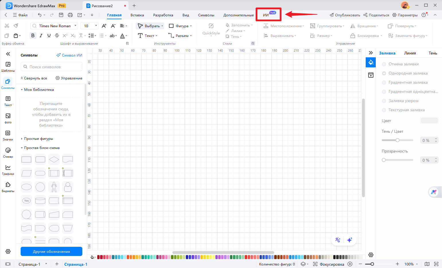Screen dimensions: 442x268
Task: Click the Прозрачность transparency slider handle
Action: pyautogui.click(x=384, y=160)
